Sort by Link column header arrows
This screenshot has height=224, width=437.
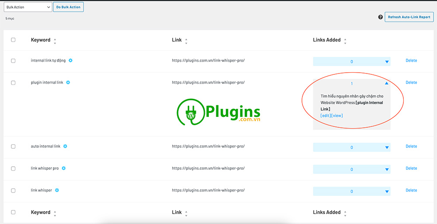point(186,41)
